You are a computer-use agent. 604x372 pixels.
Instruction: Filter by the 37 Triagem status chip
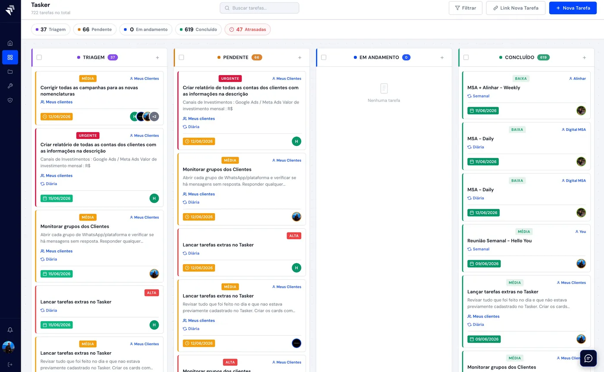point(51,29)
